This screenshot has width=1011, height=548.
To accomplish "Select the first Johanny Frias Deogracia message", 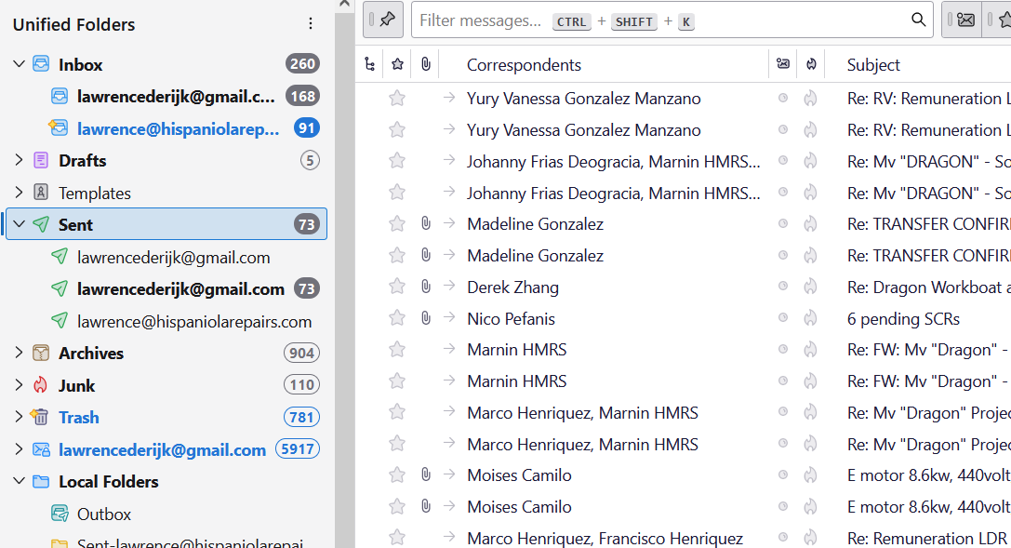I will point(613,161).
